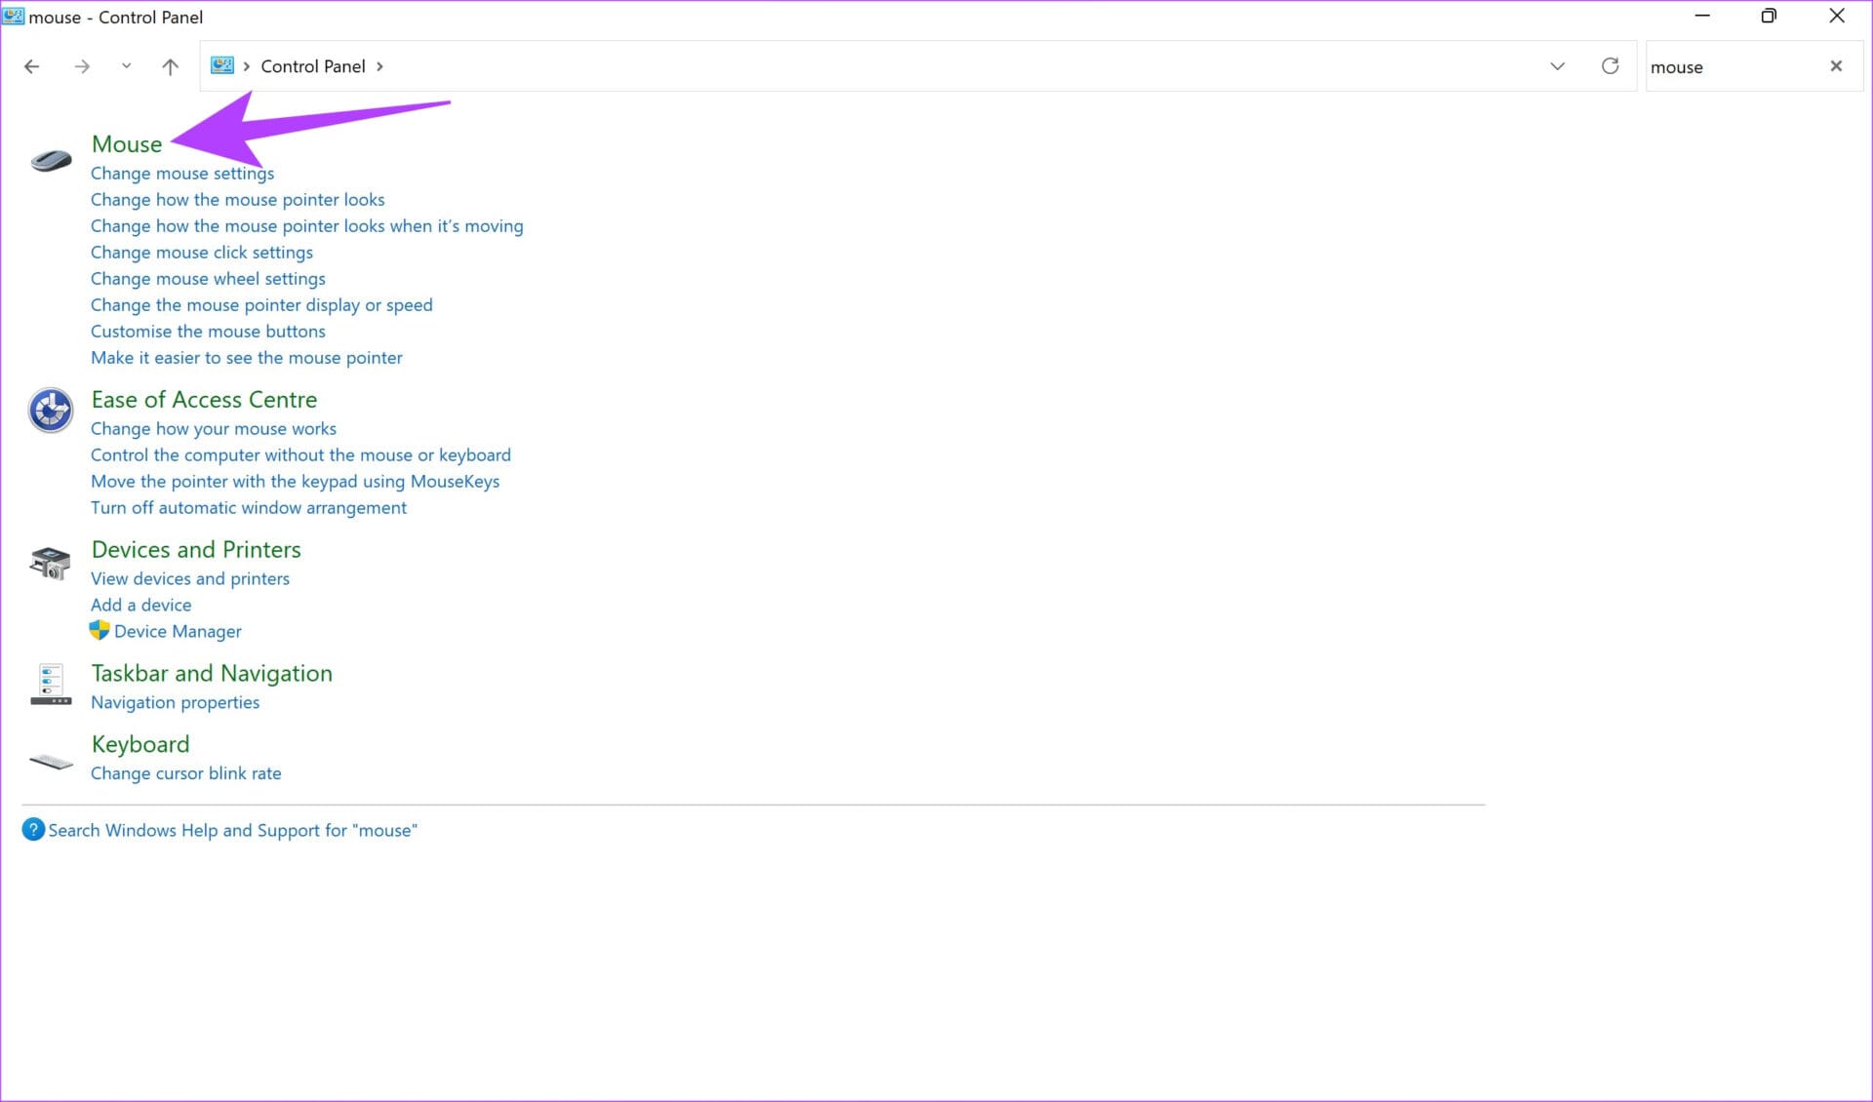Select Control Panel breadcrumb item

point(313,66)
